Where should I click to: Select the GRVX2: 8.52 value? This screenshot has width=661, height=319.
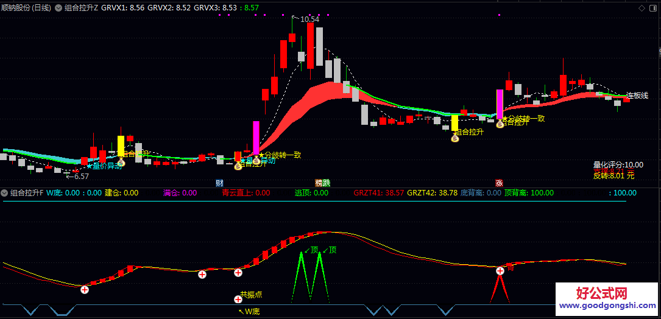[169, 7]
